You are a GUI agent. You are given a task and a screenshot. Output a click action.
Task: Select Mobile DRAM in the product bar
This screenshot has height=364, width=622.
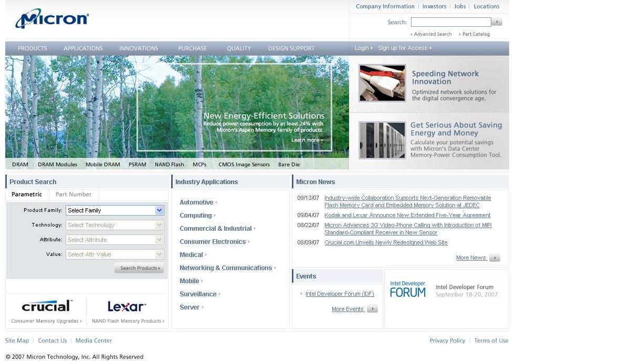[x=103, y=165]
